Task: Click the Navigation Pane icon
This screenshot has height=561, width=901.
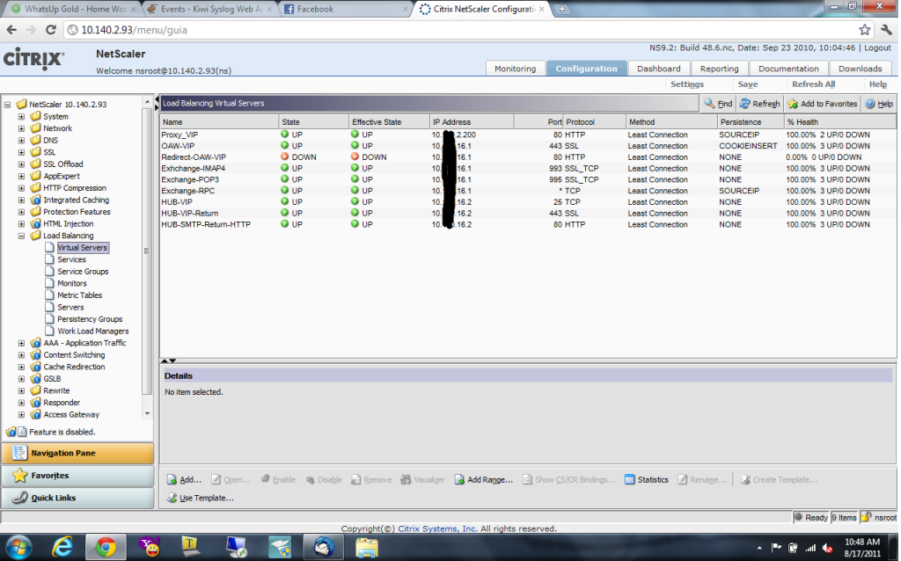Action: click(x=19, y=453)
